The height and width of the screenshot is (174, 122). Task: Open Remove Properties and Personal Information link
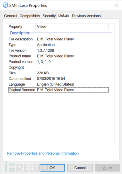(x=43, y=153)
